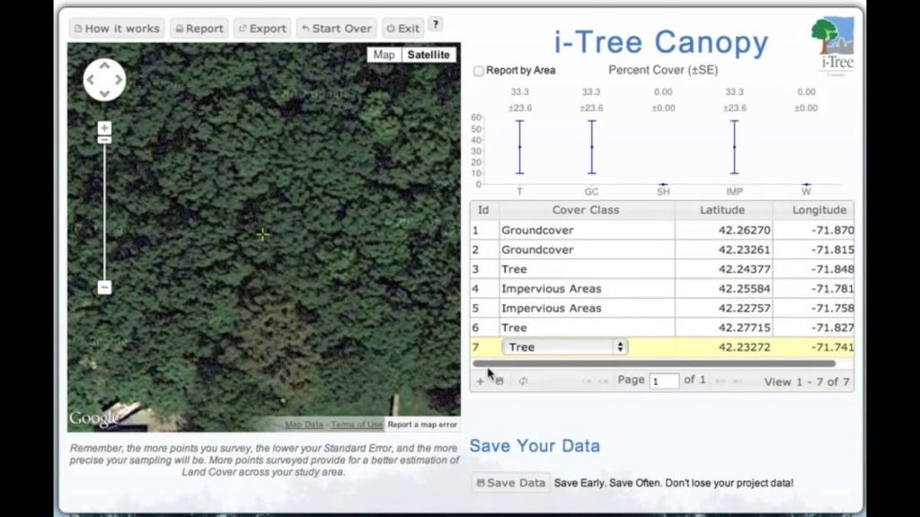Switch the map to Map view

point(384,55)
